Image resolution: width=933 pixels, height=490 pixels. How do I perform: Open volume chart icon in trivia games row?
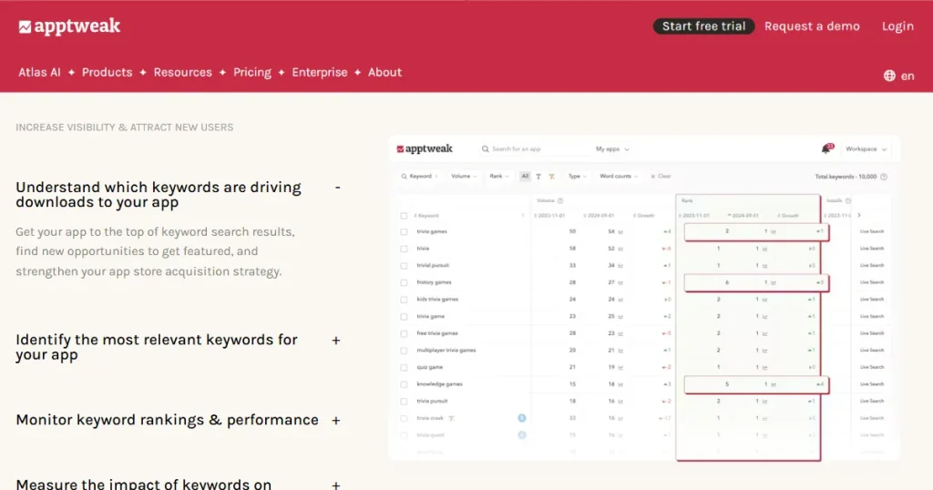pyautogui.click(x=620, y=232)
